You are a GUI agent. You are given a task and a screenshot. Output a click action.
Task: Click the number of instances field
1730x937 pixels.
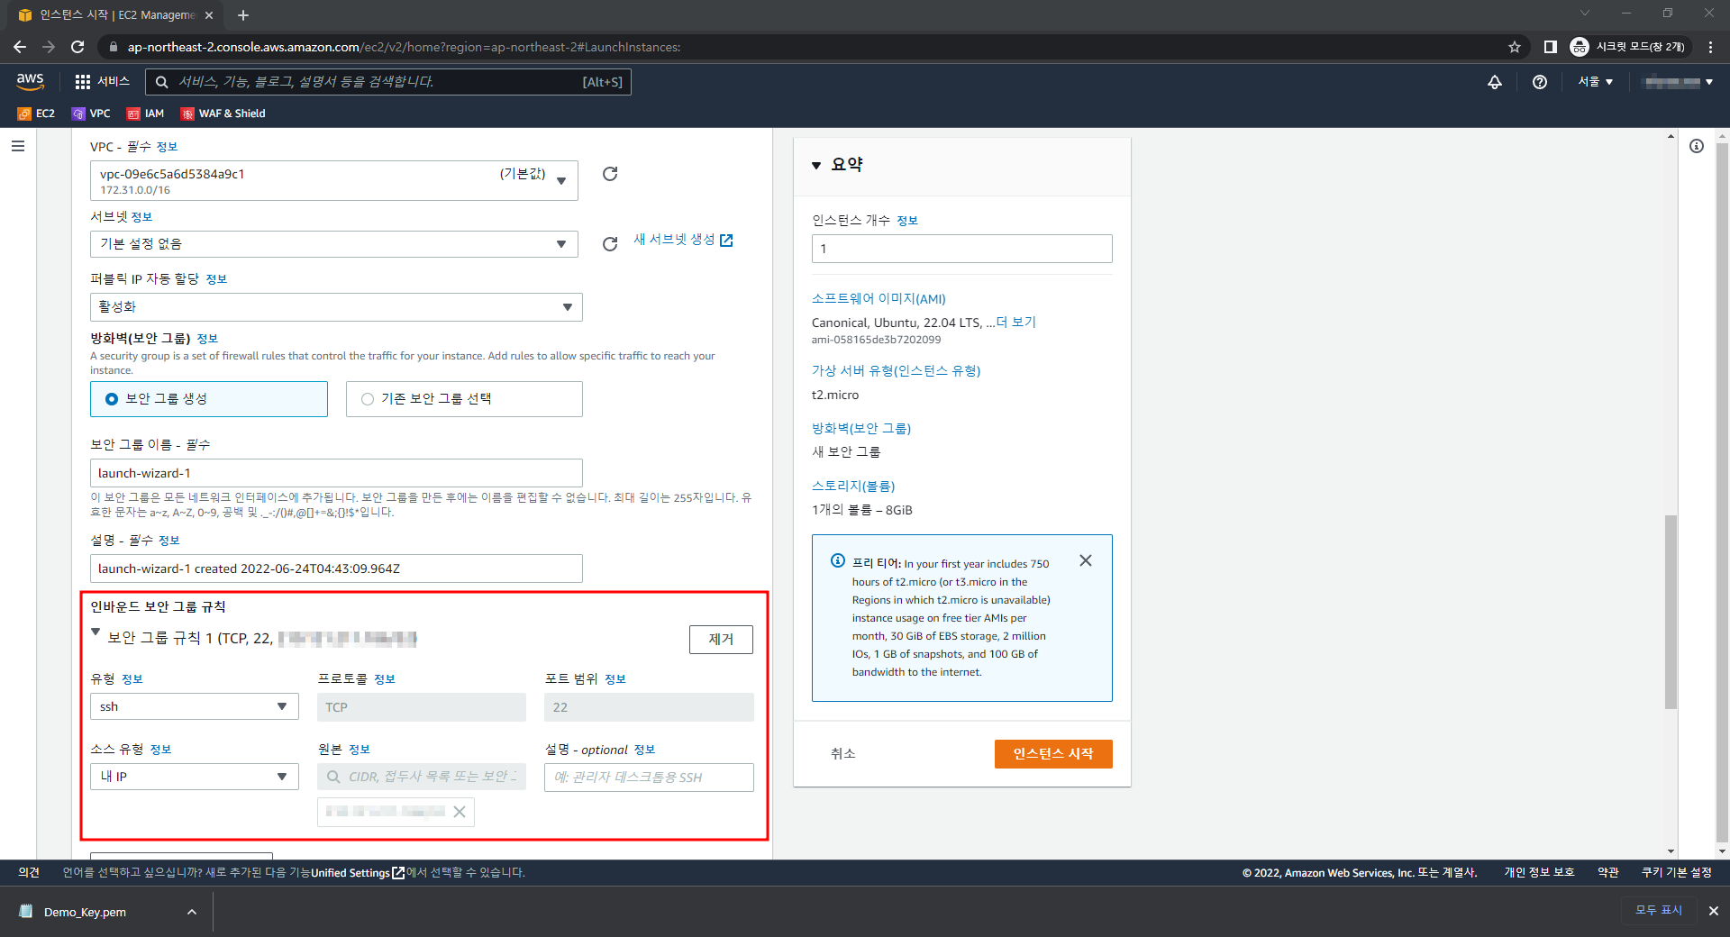click(961, 249)
